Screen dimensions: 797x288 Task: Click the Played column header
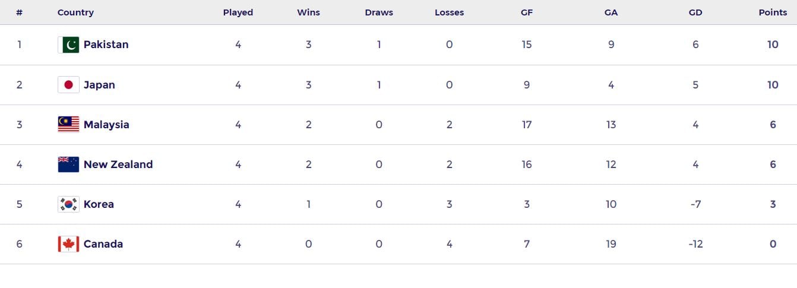point(238,12)
